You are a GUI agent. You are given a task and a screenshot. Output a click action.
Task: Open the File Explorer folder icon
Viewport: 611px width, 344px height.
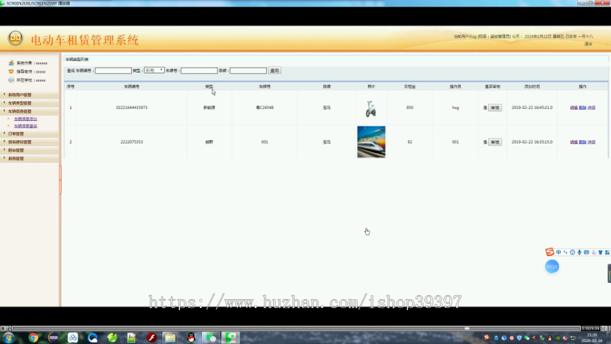click(x=170, y=338)
